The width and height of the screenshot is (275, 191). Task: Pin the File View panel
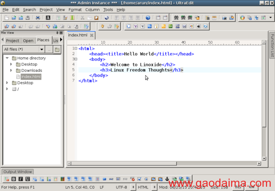pyautogui.click(x=57, y=33)
